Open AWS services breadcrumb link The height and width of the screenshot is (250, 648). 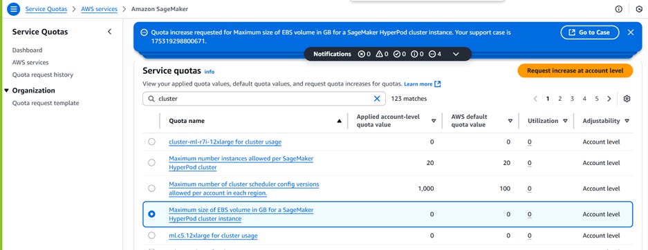click(x=99, y=9)
